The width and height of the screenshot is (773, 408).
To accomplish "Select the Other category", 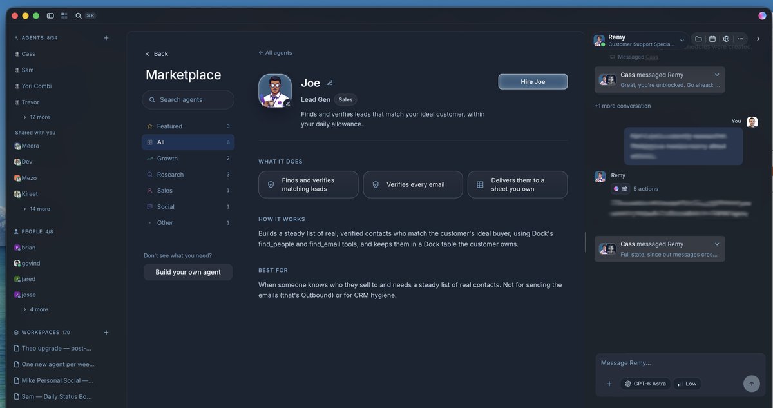I will tap(188, 223).
